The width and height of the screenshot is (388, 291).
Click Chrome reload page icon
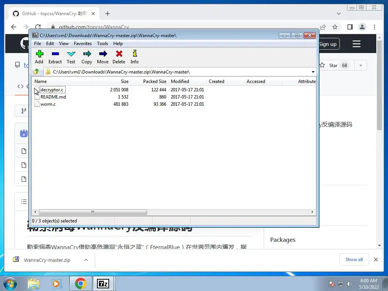coord(38,27)
